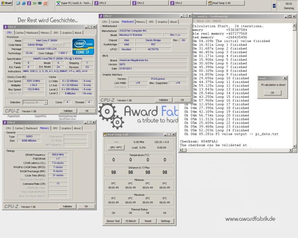The height and width of the screenshot is (238, 298).
Task: Click the motherboard model Maximus IV Extreme
Action: click(141, 35)
